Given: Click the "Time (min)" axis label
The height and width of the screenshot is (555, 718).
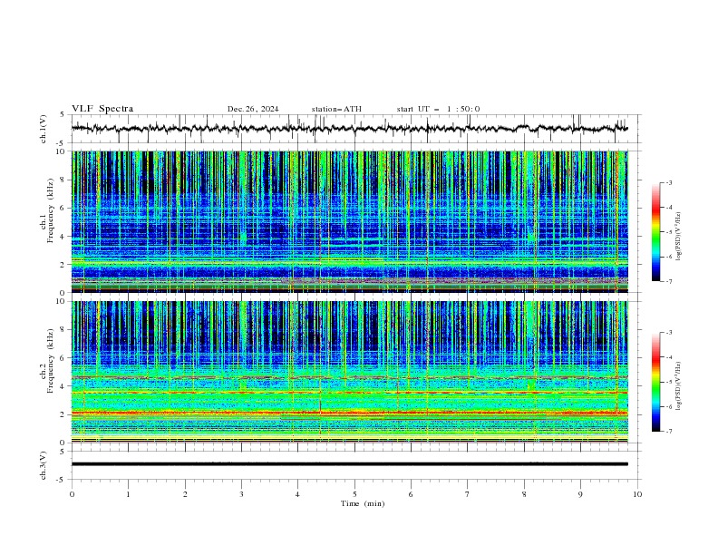Looking at the screenshot, I should pos(363,503).
